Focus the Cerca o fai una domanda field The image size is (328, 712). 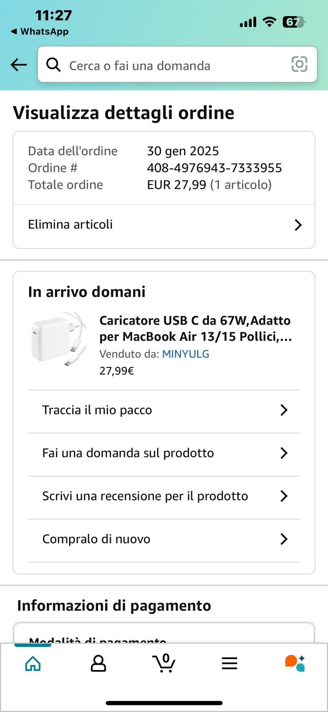point(173,65)
